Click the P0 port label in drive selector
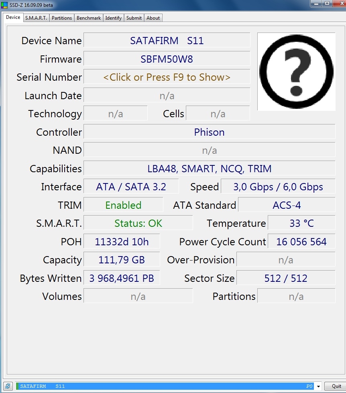Image resolution: width=346 pixels, height=393 pixels. pyautogui.click(x=309, y=386)
